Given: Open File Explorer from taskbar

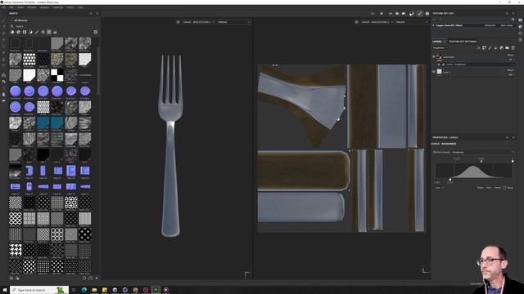Looking at the screenshot, I should (x=94, y=290).
